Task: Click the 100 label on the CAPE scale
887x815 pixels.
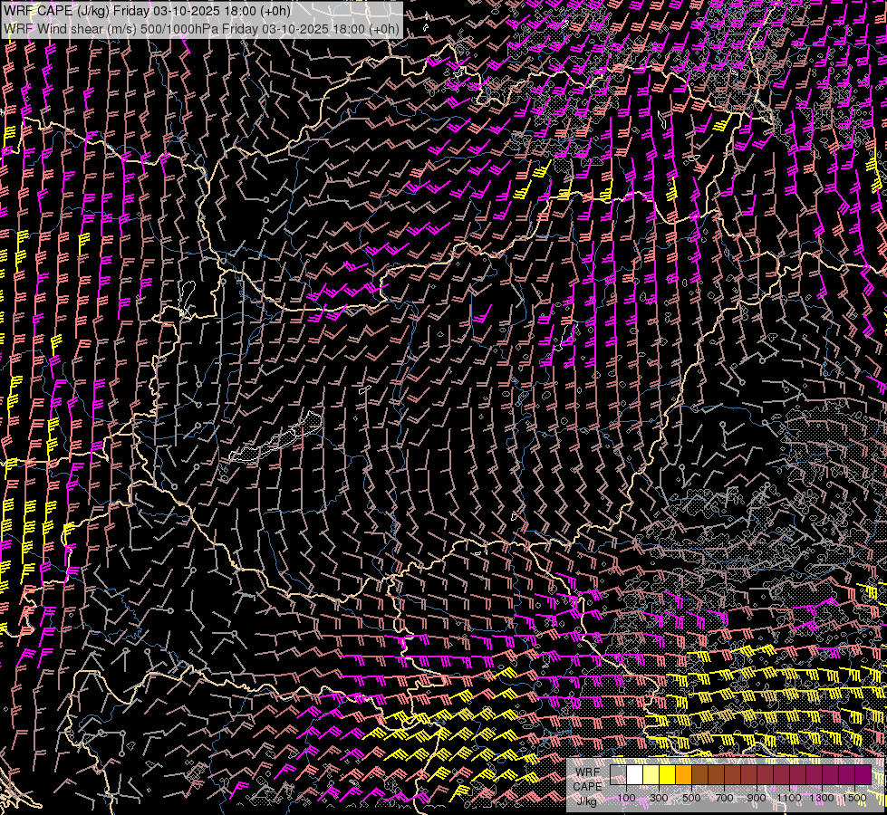Action: coord(626,798)
